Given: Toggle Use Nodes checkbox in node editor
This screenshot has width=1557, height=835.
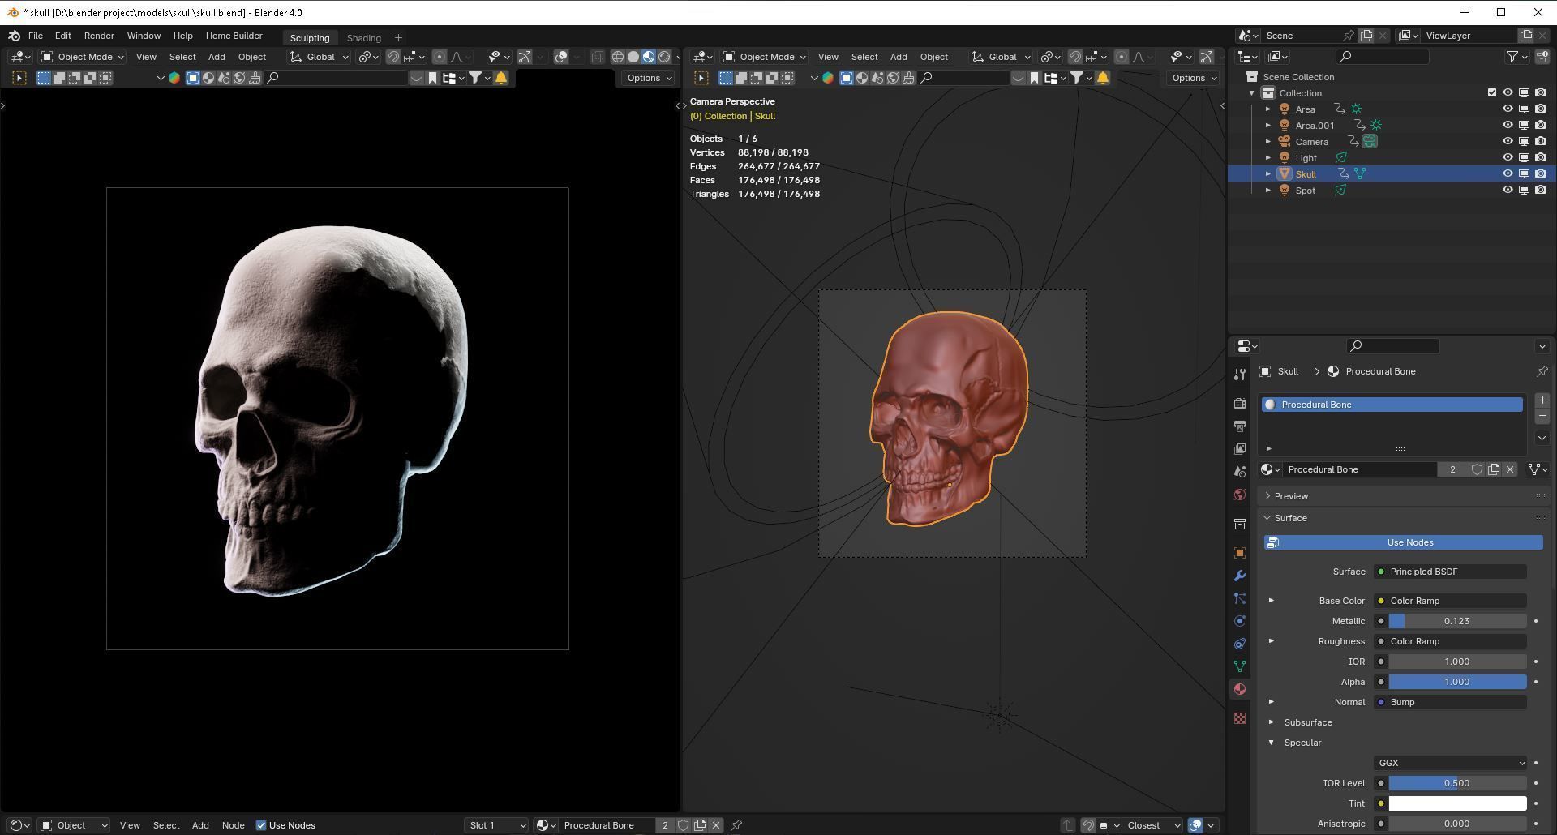Looking at the screenshot, I should coord(261,825).
